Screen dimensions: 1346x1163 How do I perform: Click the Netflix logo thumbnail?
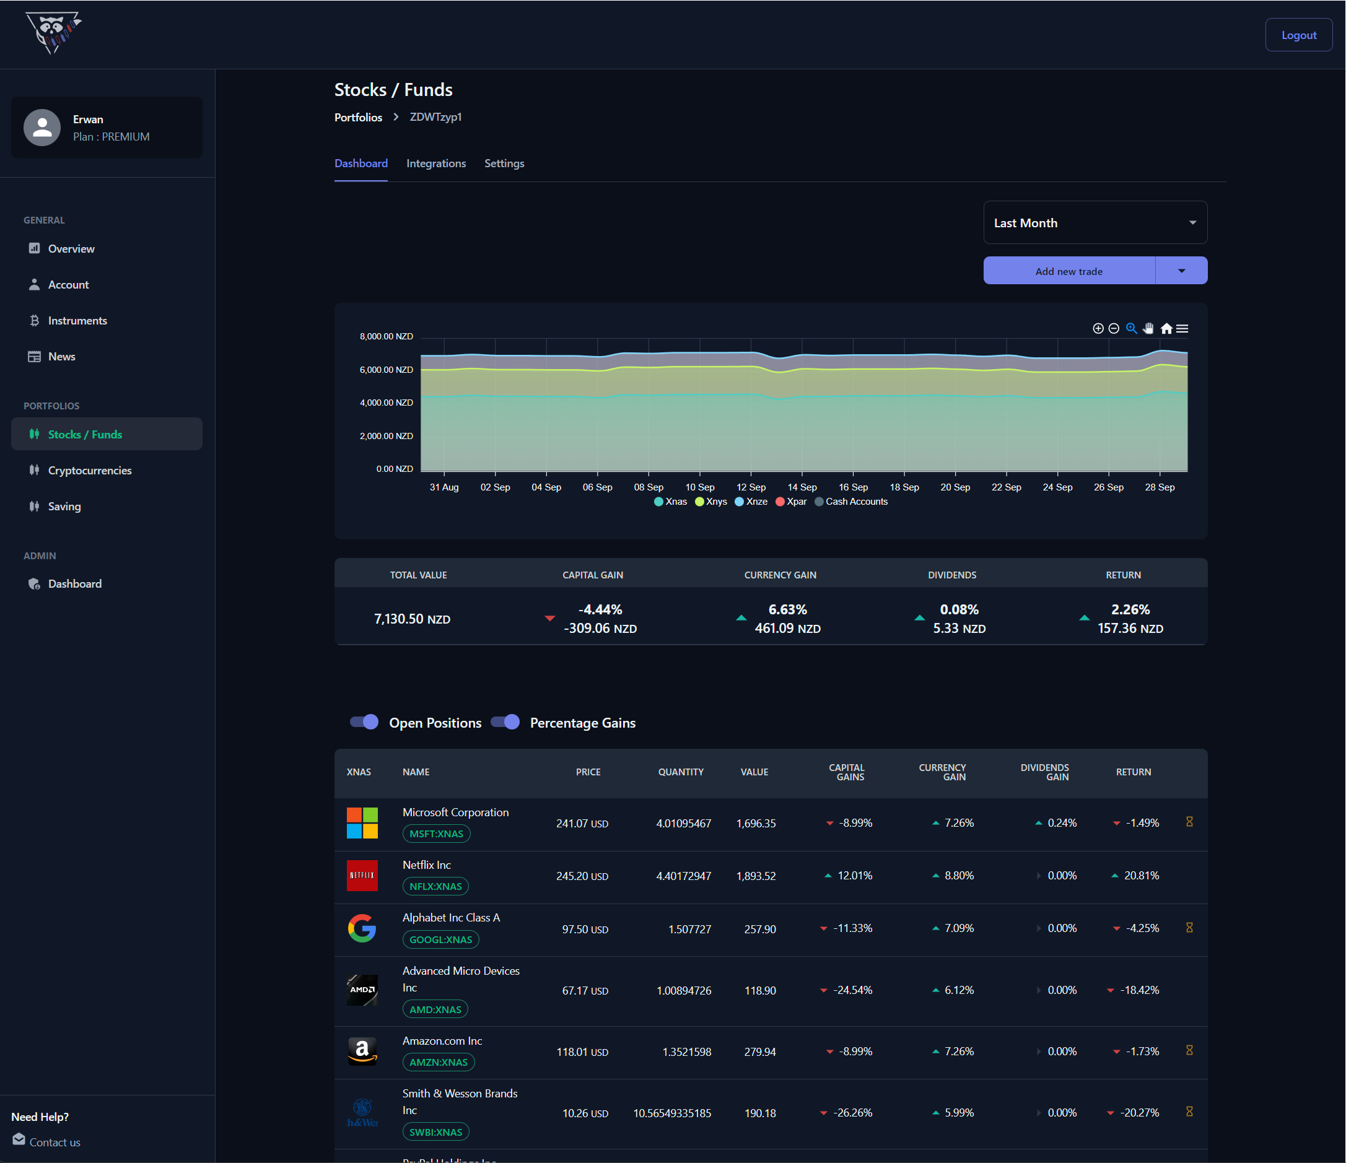click(362, 875)
